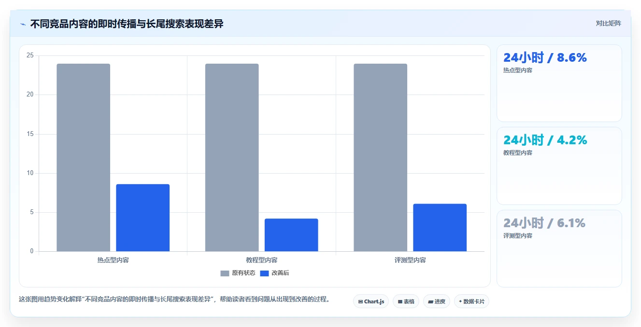Select the Chart.js tag chip

(371, 301)
